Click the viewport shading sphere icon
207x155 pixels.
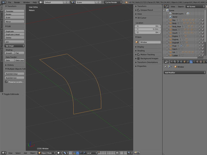59,153
